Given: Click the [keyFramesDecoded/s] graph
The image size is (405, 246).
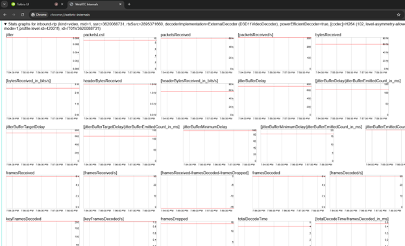Looking at the screenshot, I should 120,234.
